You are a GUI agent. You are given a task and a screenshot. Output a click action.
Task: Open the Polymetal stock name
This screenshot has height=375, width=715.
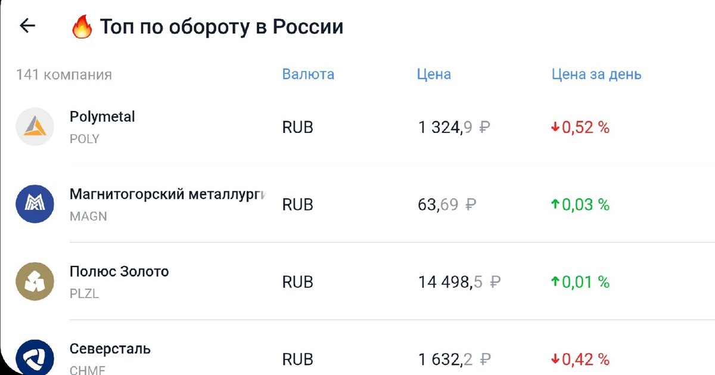[102, 117]
